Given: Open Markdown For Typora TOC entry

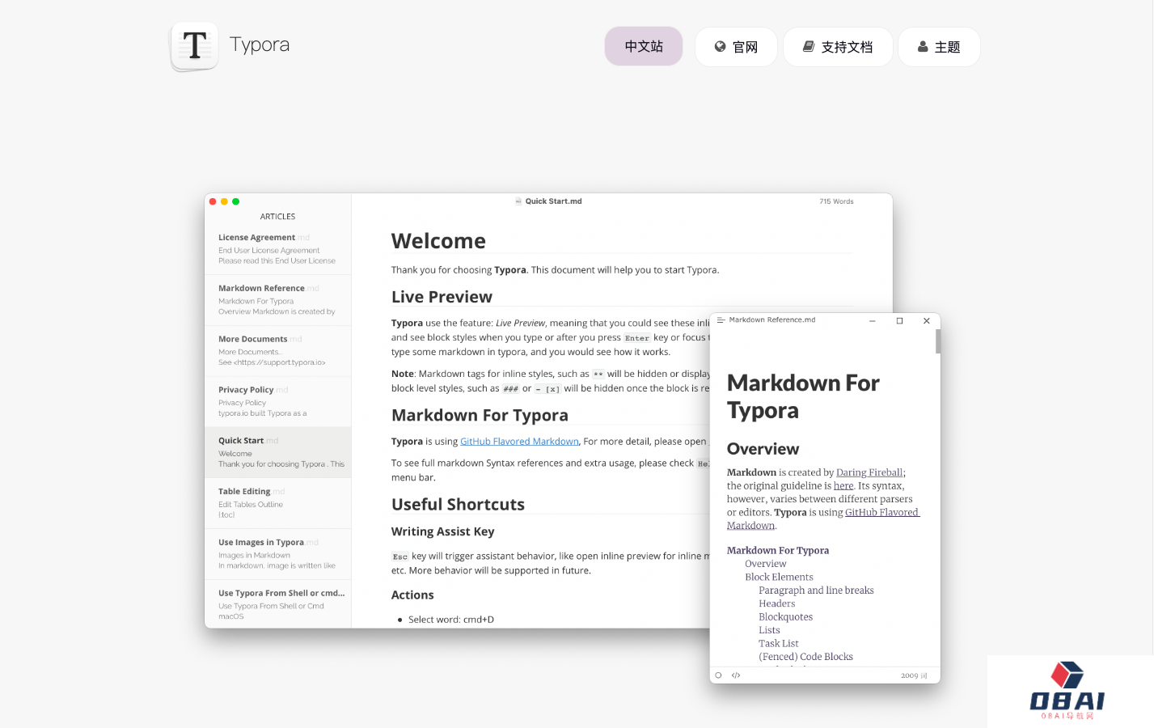Looking at the screenshot, I should [x=778, y=551].
